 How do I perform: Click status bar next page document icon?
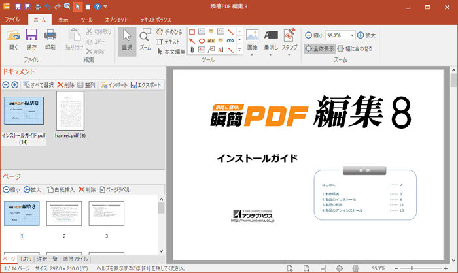pyautogui.click(x=306, y=268)
